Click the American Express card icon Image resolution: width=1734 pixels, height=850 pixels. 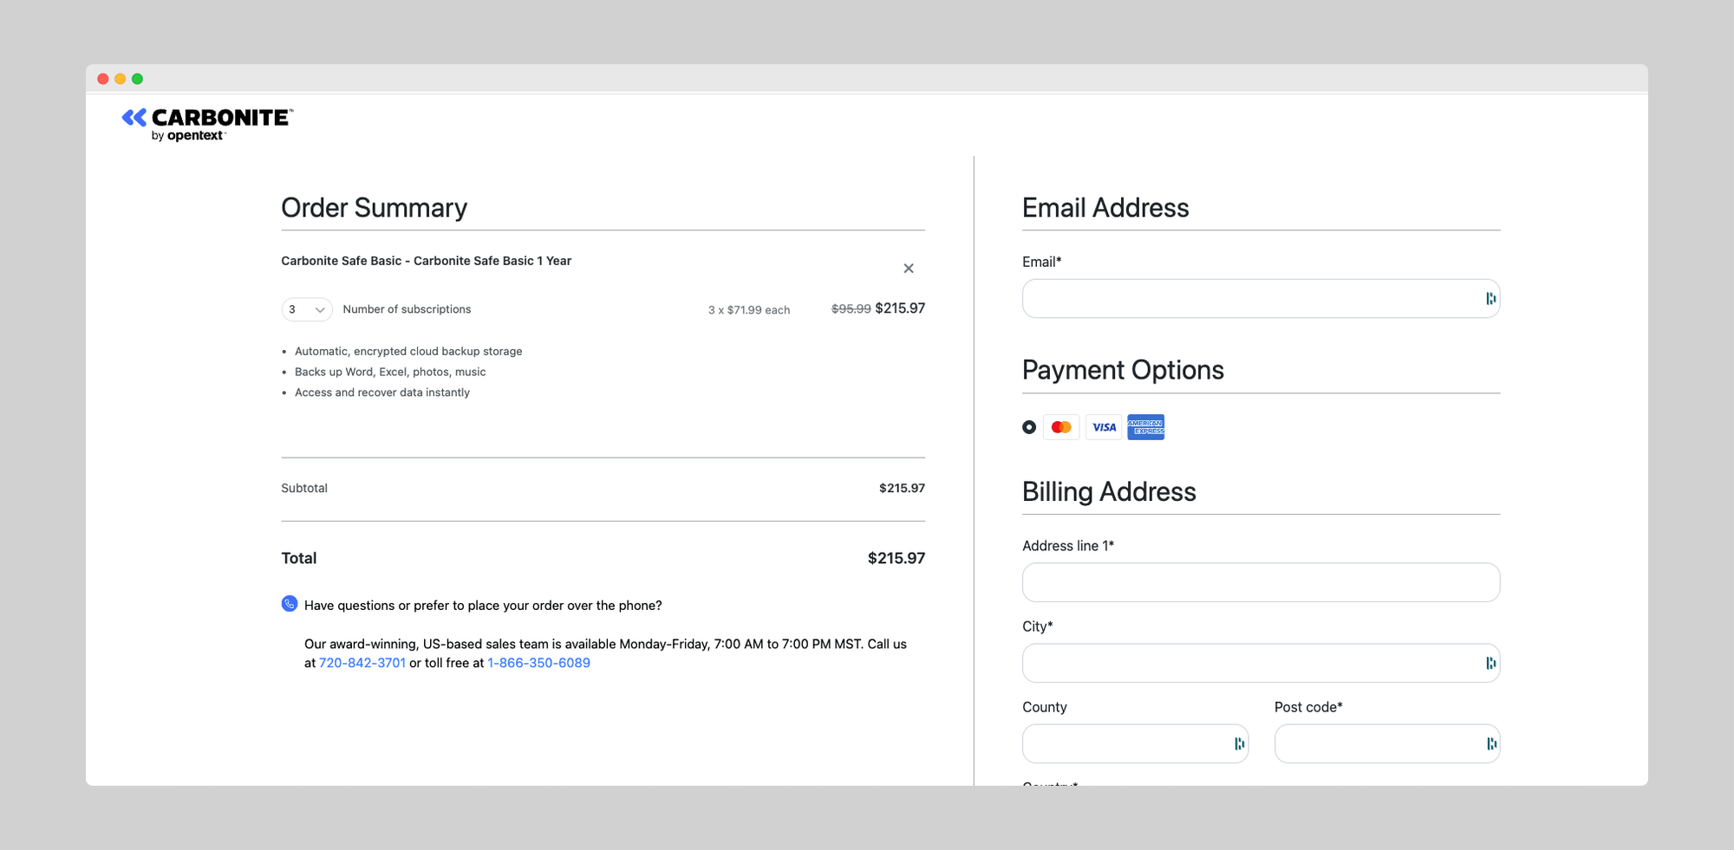[x=1146, y=427]
